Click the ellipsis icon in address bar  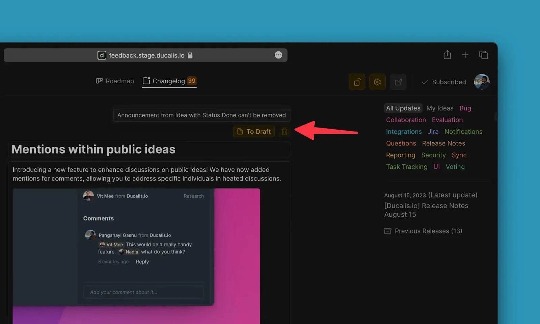(x=278, y=55)
